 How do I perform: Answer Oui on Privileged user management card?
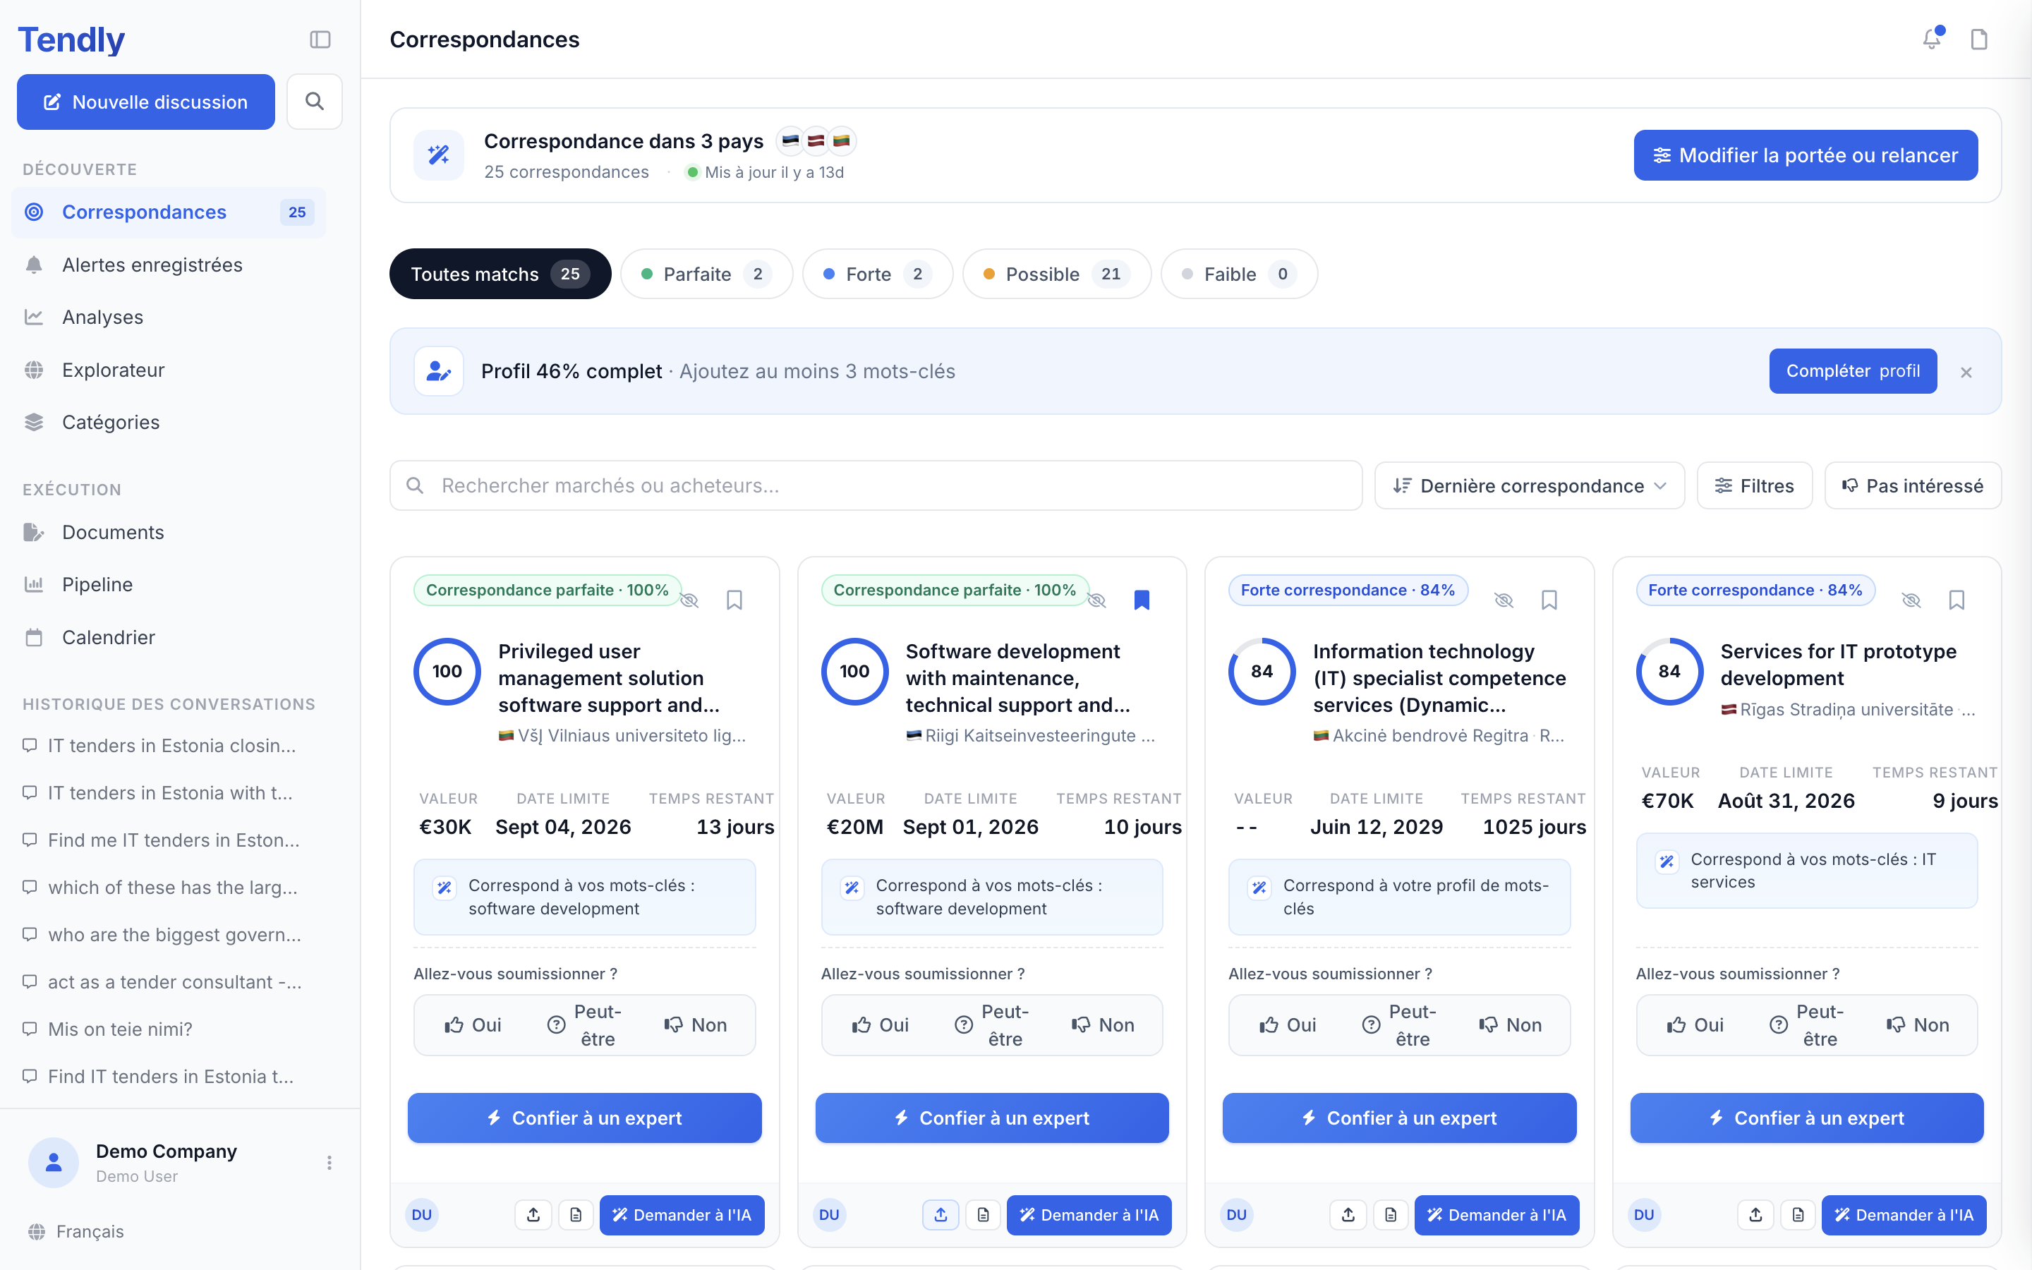tap(473, 1024)
